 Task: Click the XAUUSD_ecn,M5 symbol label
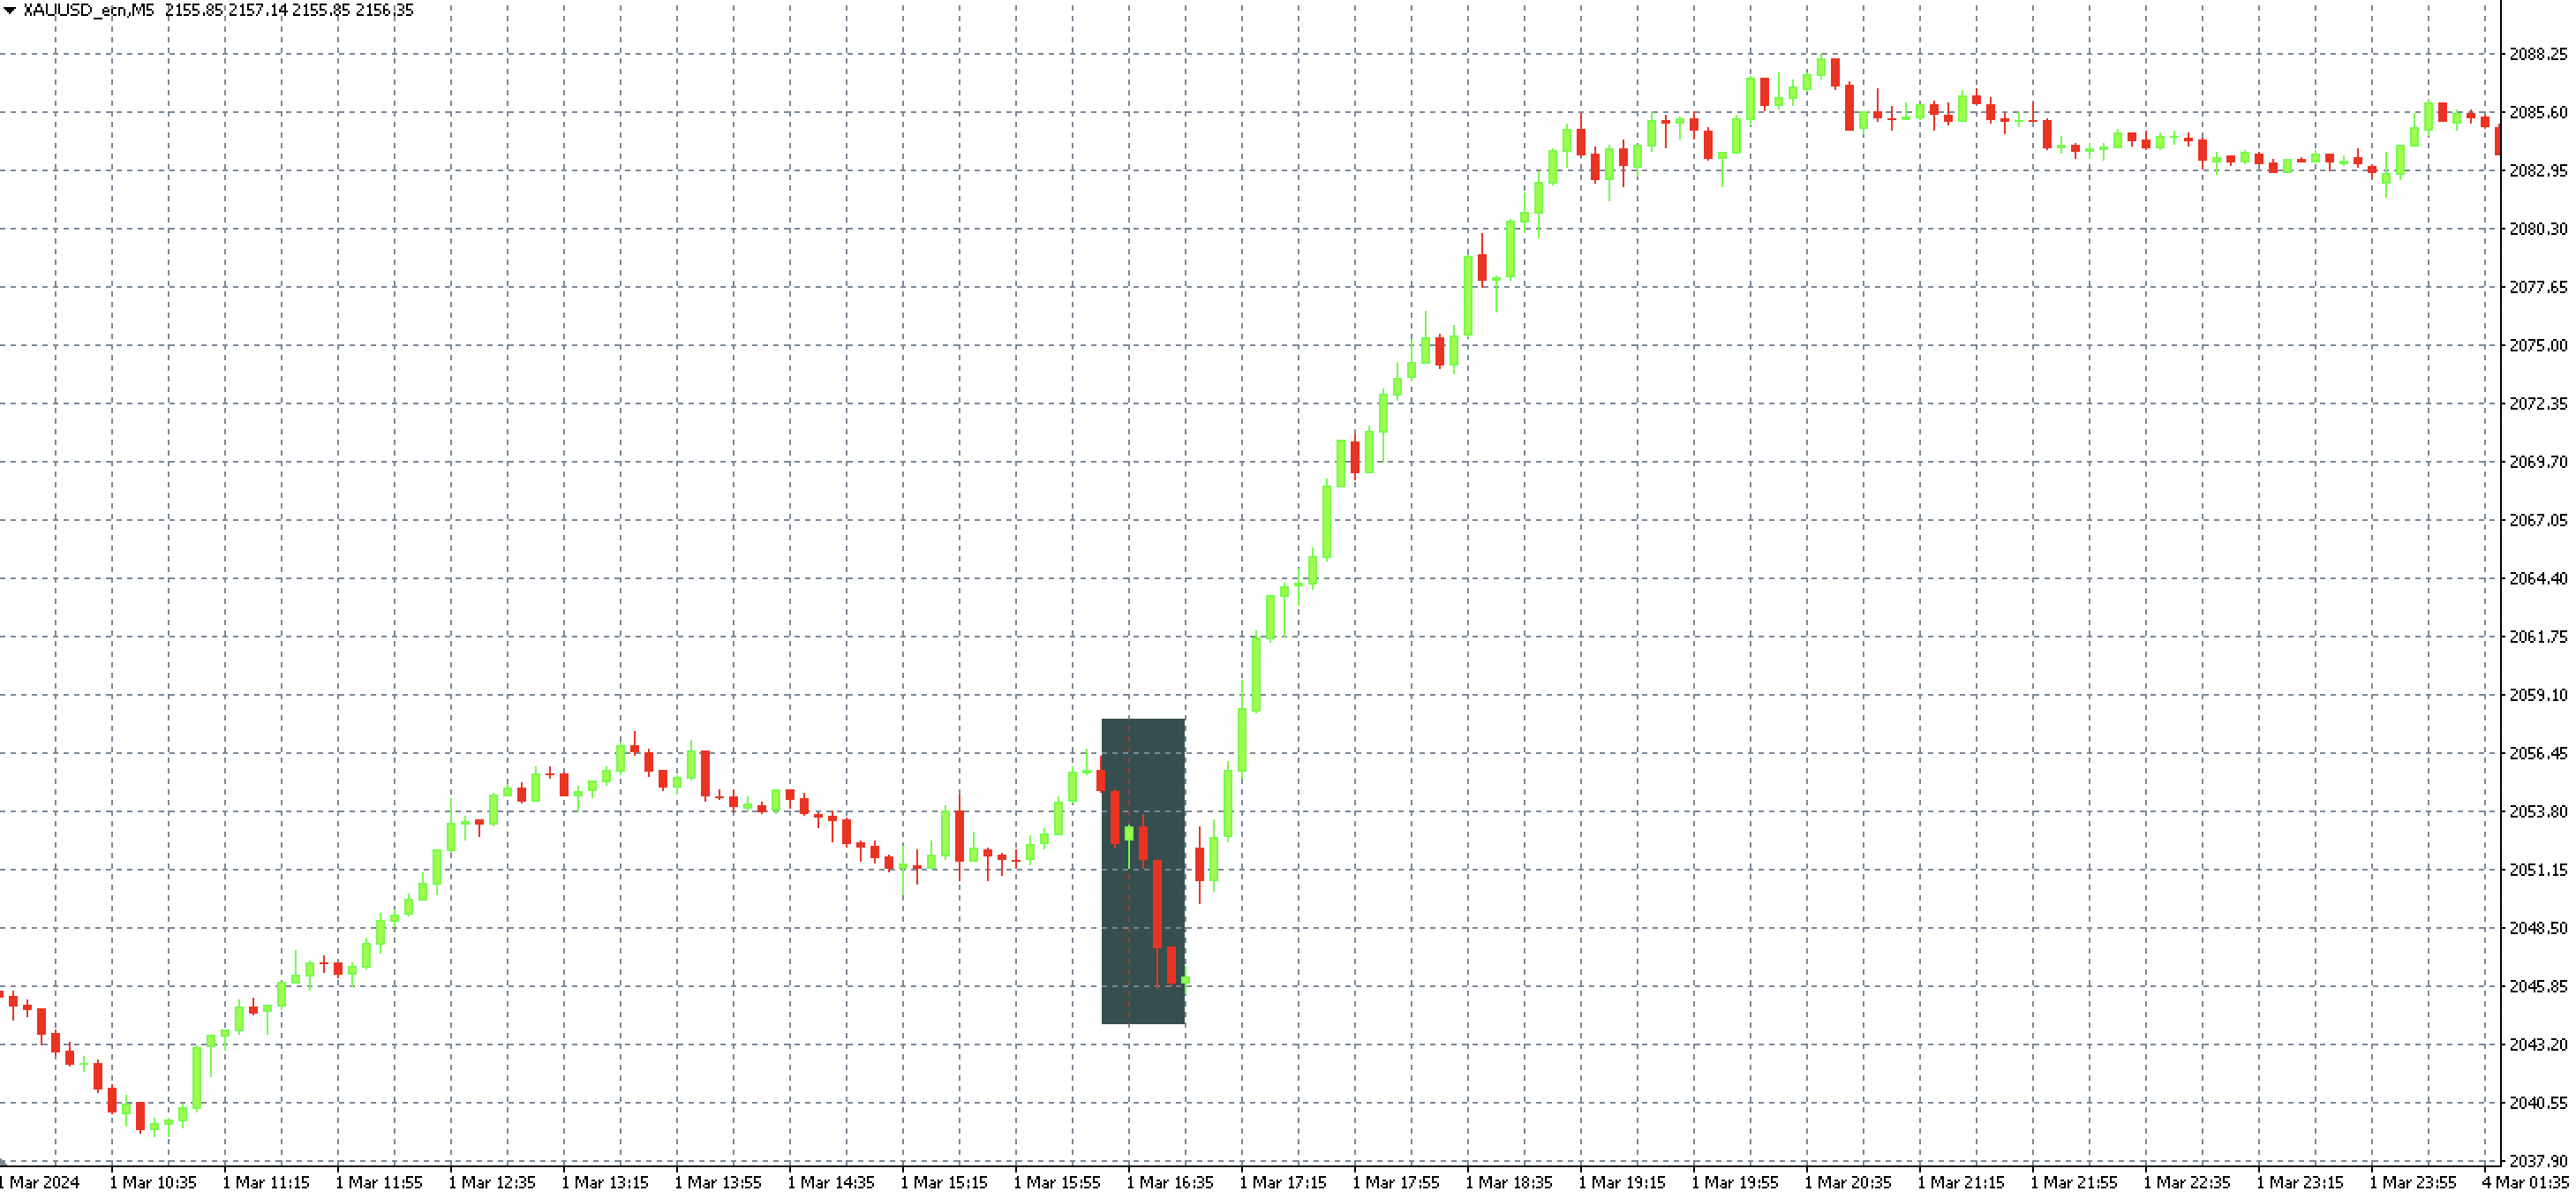click(88, 10)
